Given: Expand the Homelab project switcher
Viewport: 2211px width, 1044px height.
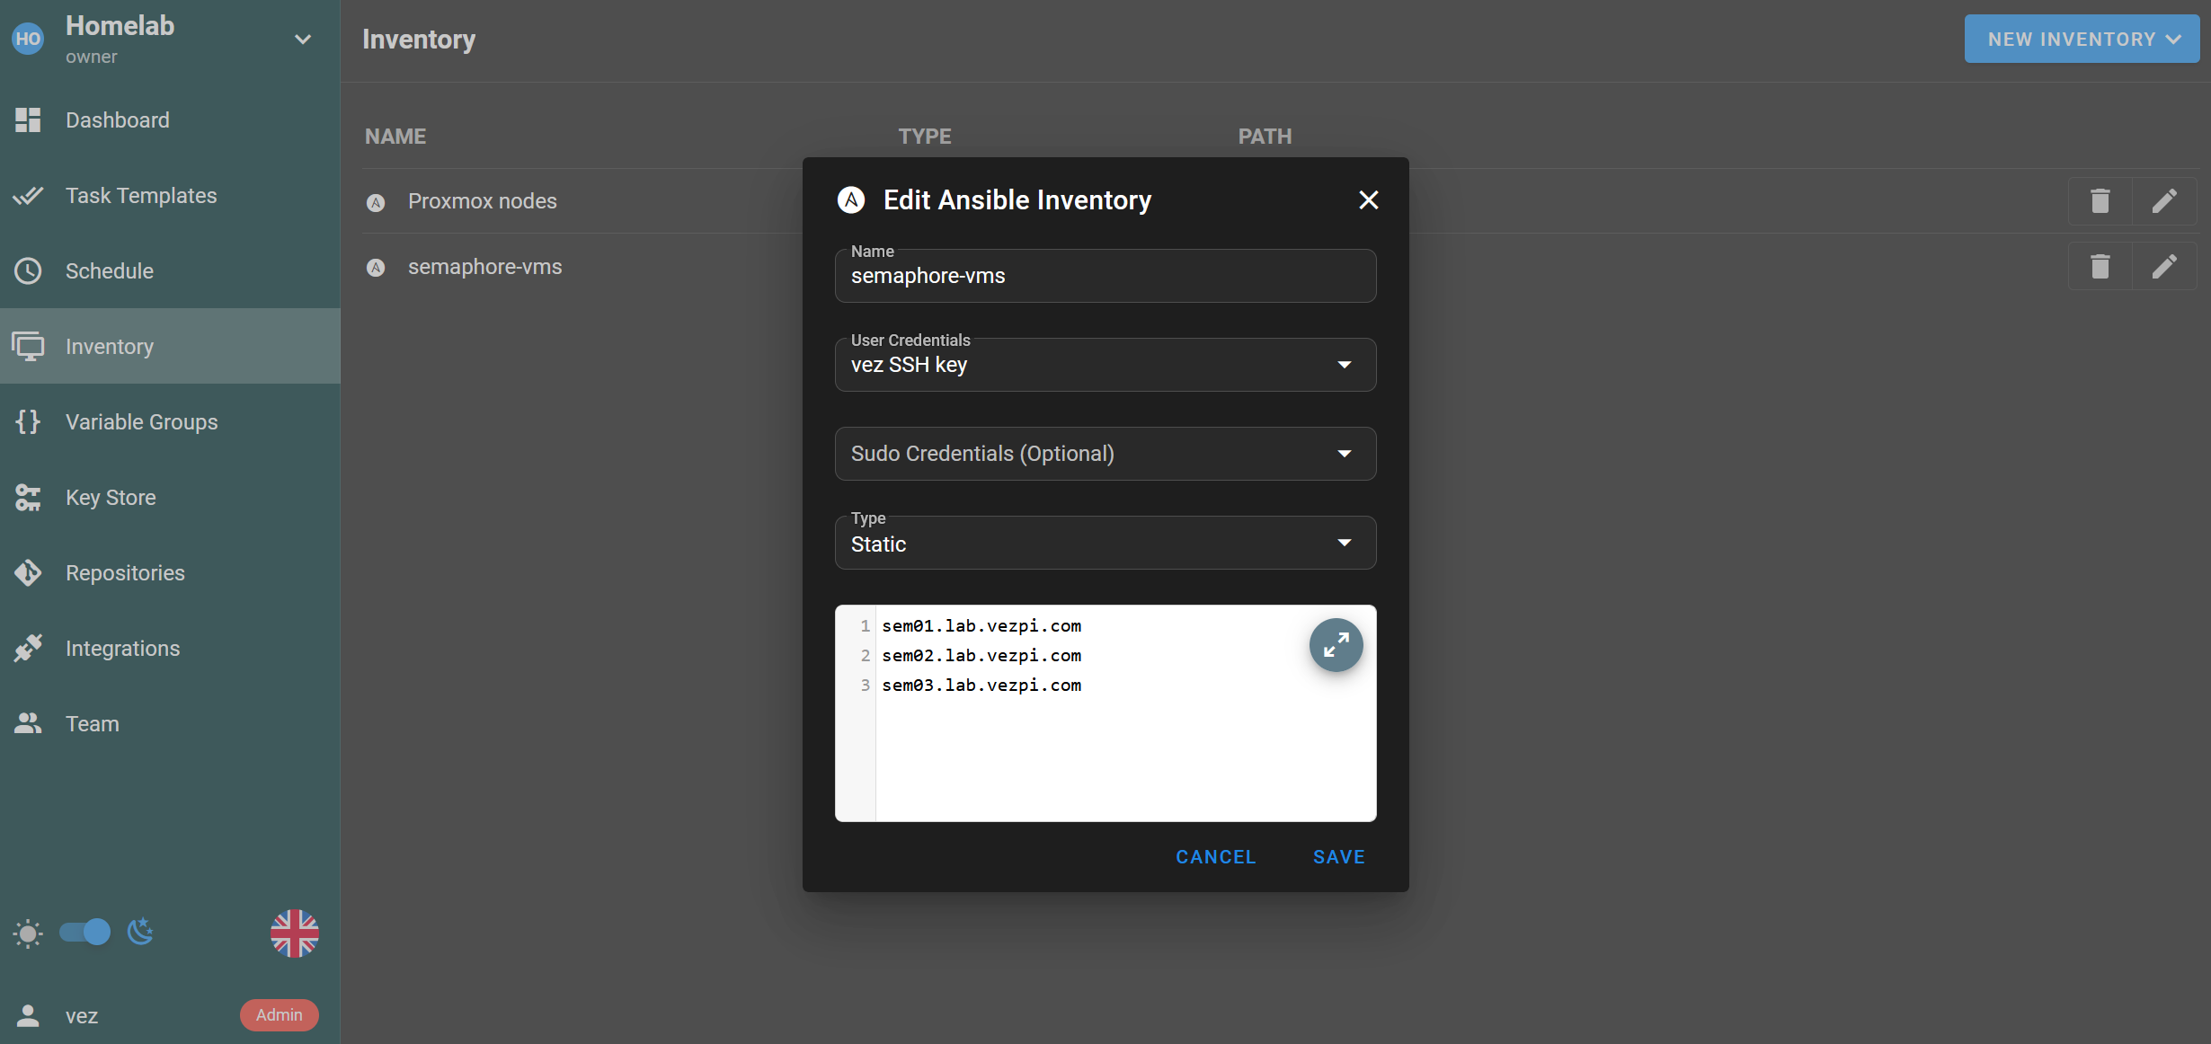Looking at the screenshot, I should (303, 40).
